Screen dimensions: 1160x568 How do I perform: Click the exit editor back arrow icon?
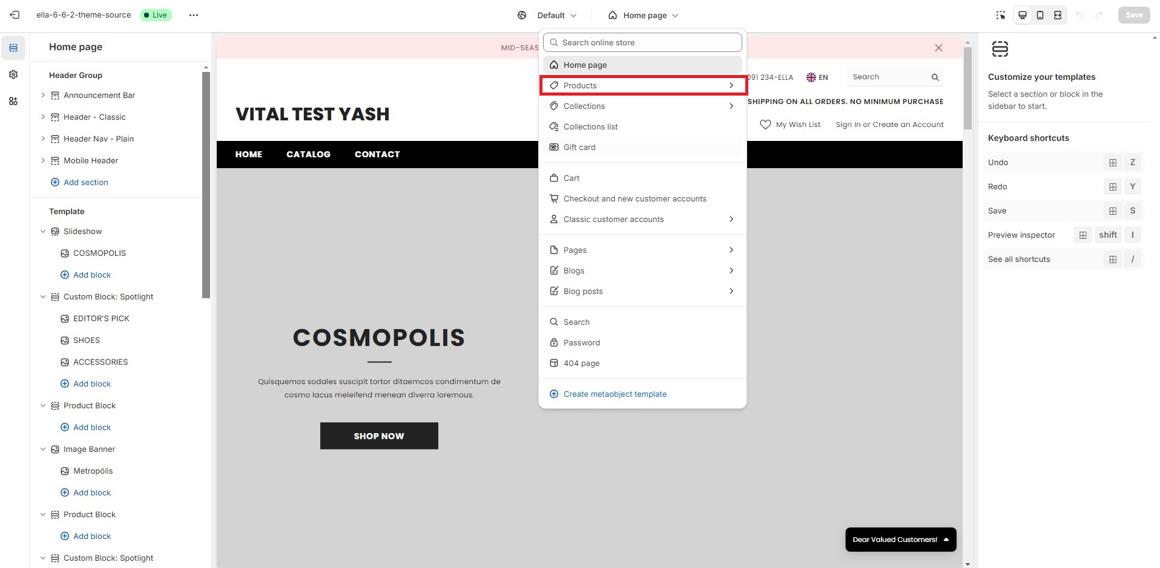pos(15,15)
